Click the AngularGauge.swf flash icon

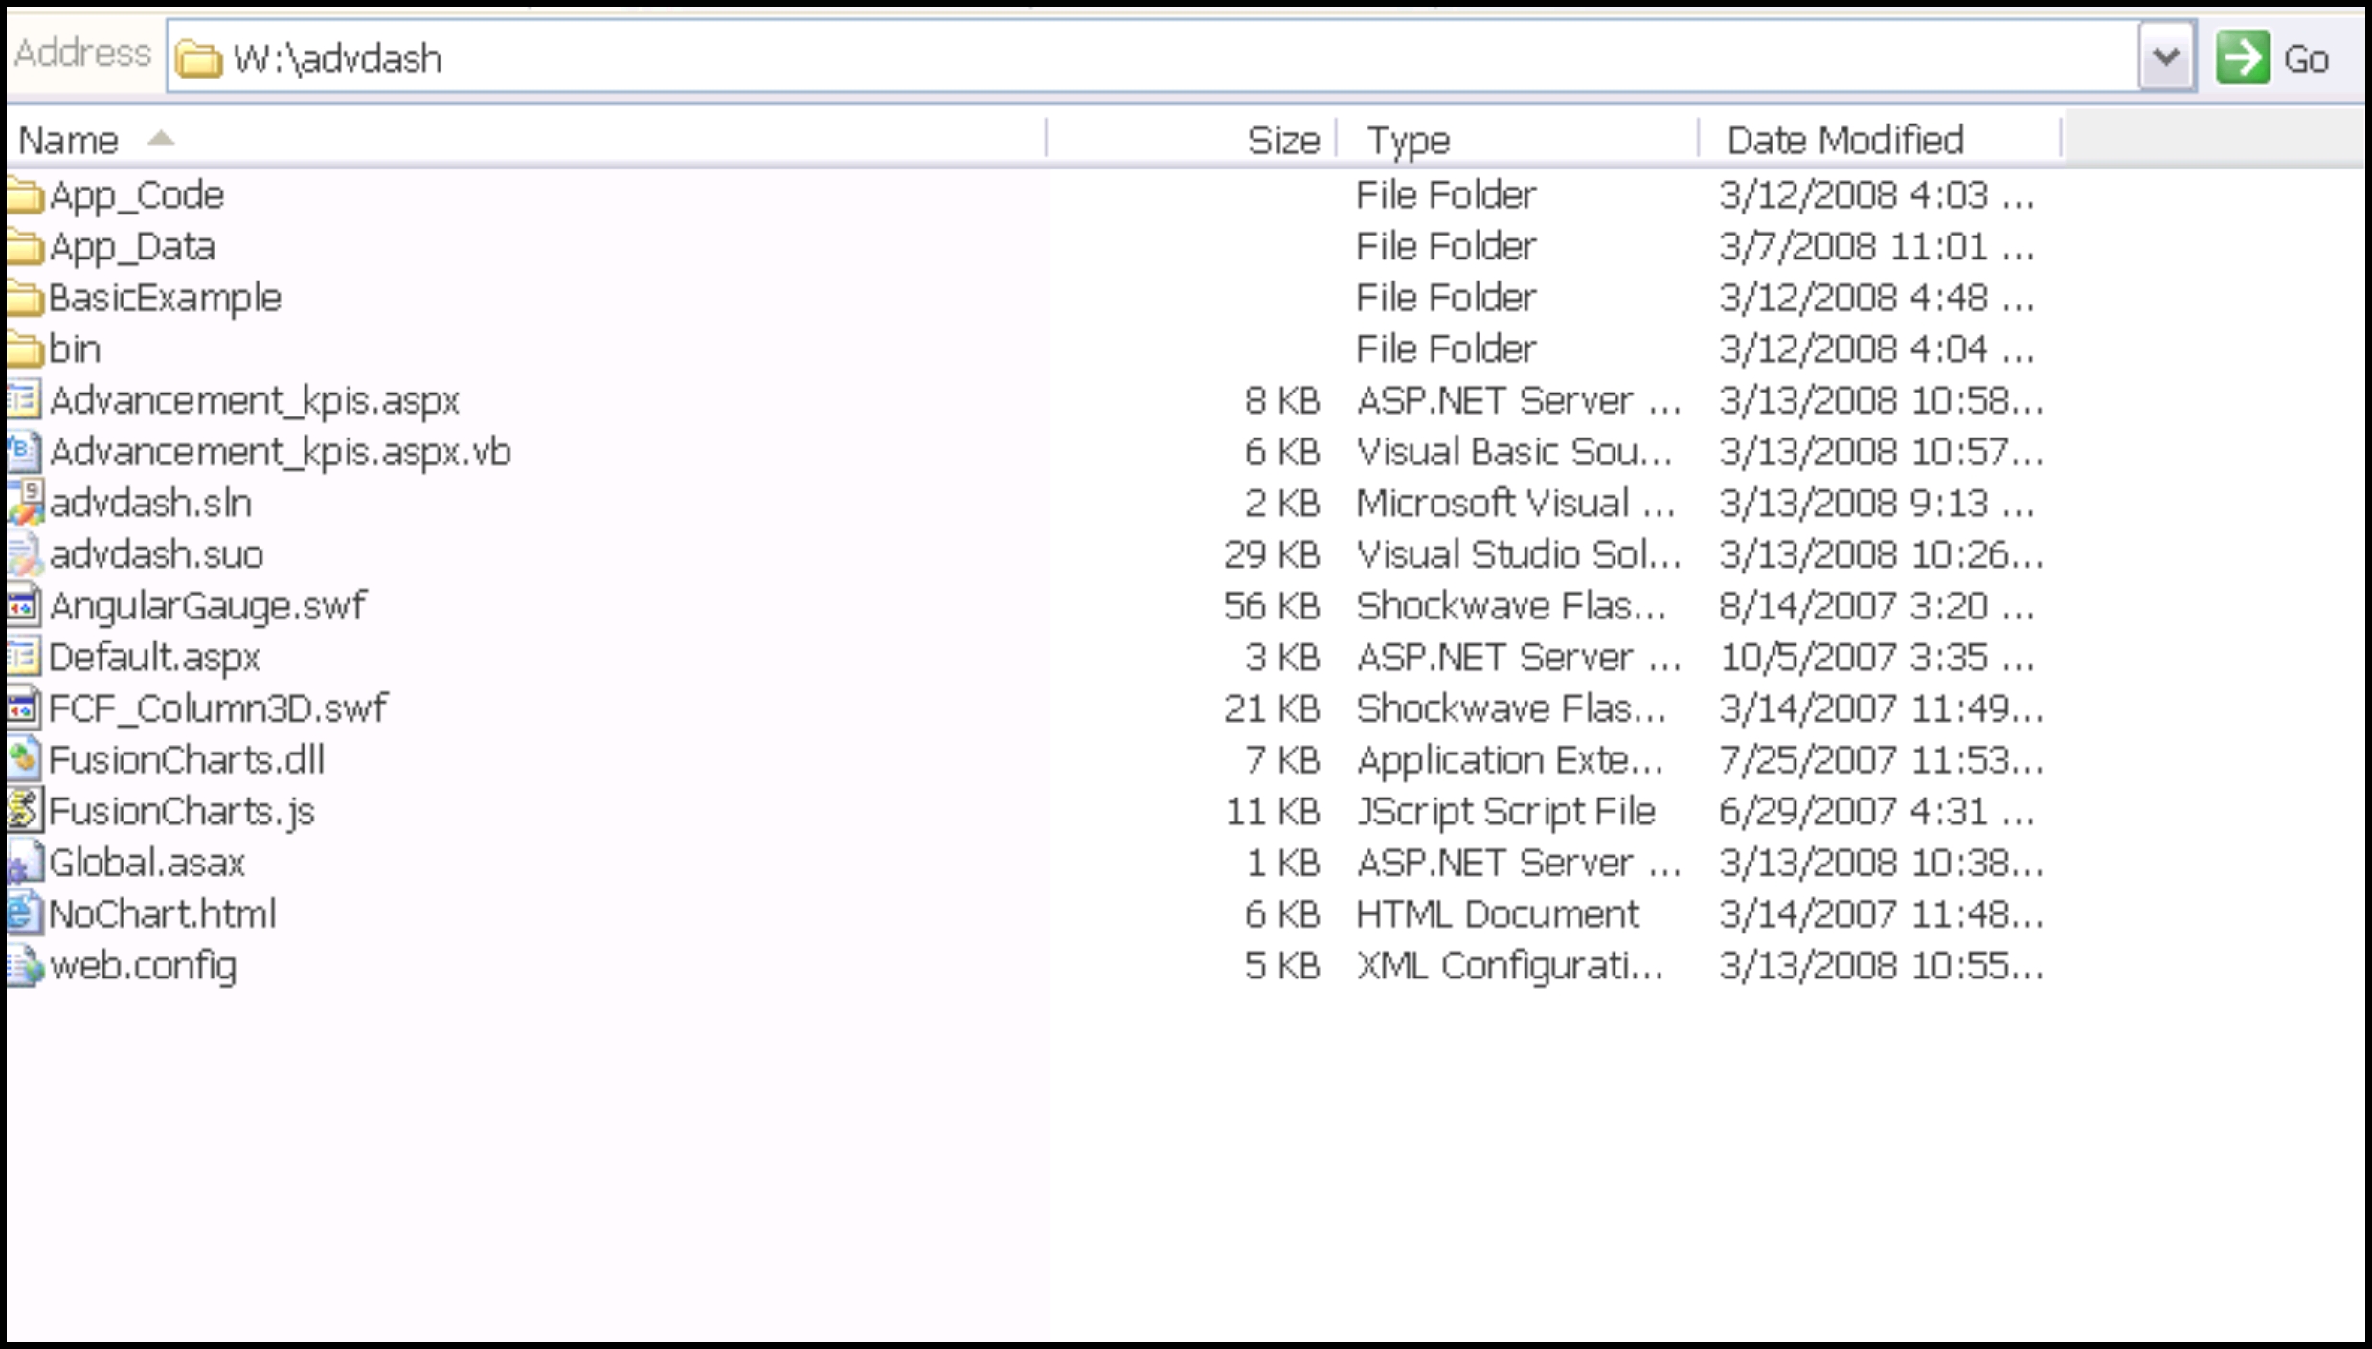tap(25, 606)
